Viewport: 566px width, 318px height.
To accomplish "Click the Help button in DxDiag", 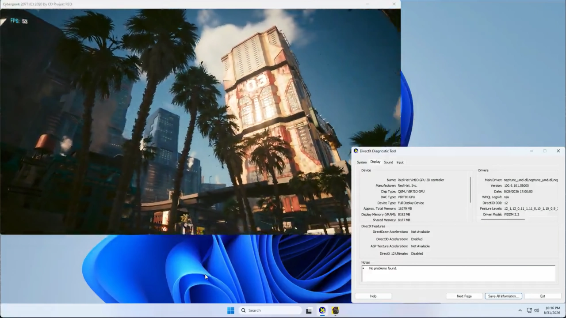I will pos(373,296).
